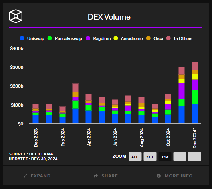Toggle the Uniswap legend series
The height and width of the screenshot is (189, 212).
point(32,38)
